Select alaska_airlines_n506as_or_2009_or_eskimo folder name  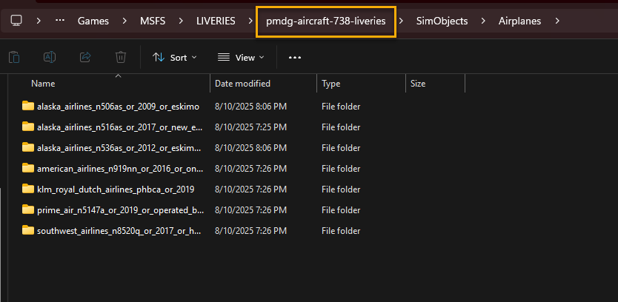[119, 107]
